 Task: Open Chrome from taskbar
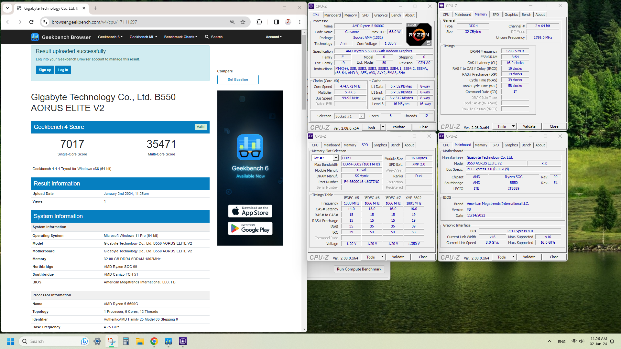154,341
